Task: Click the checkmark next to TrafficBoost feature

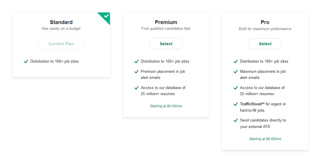Action: point(236,104)
